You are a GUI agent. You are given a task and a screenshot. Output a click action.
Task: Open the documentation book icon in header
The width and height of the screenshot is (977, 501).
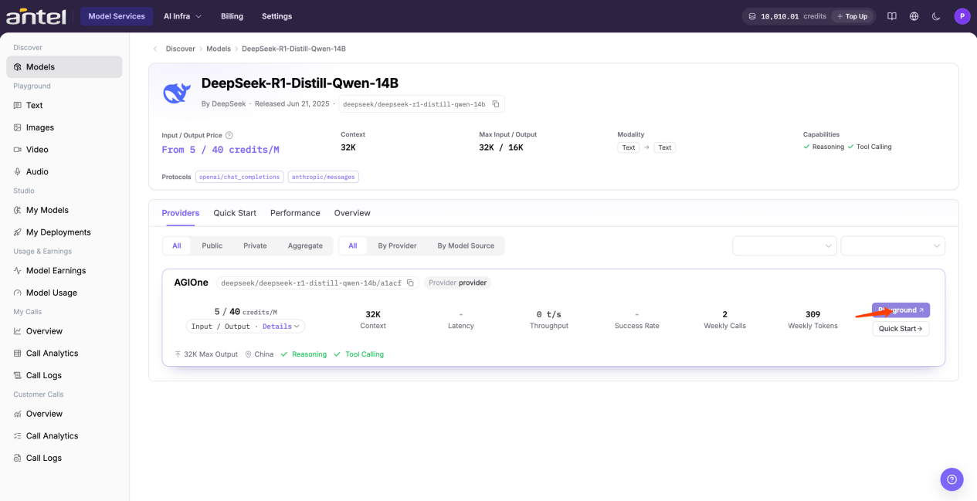(x=892, y=16)
